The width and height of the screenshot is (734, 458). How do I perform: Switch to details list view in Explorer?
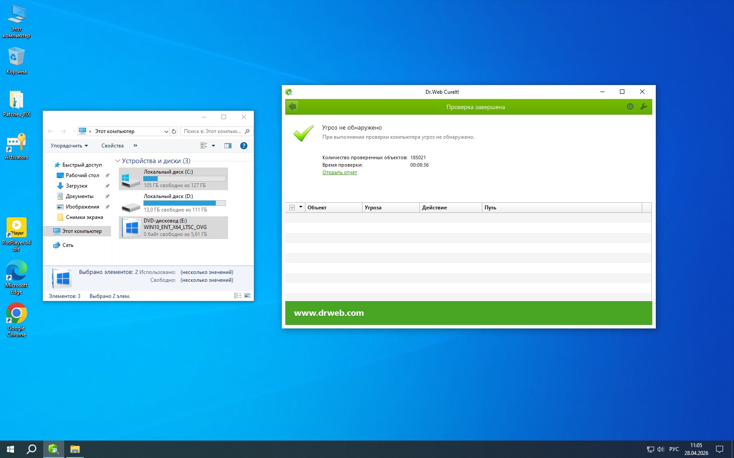(238, 296)
